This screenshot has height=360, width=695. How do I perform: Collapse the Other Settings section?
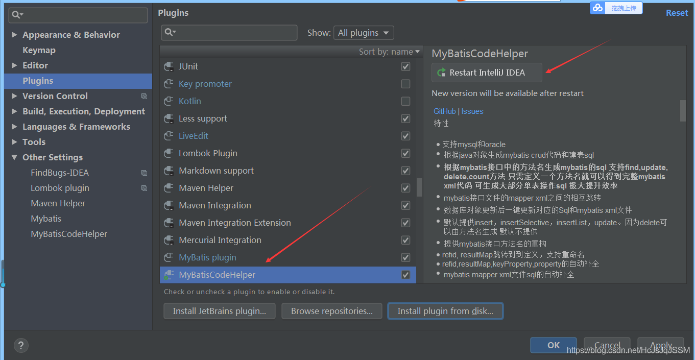click(14, 158)
